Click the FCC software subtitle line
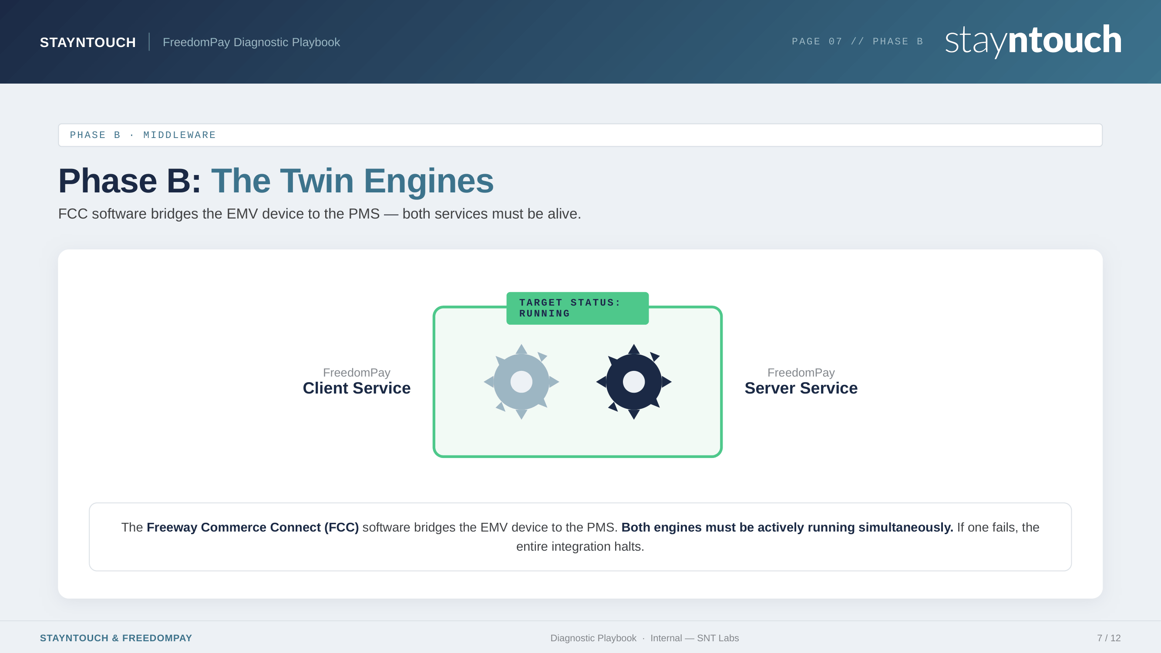This screenshot has width=1161, height=653. [319, 214]
